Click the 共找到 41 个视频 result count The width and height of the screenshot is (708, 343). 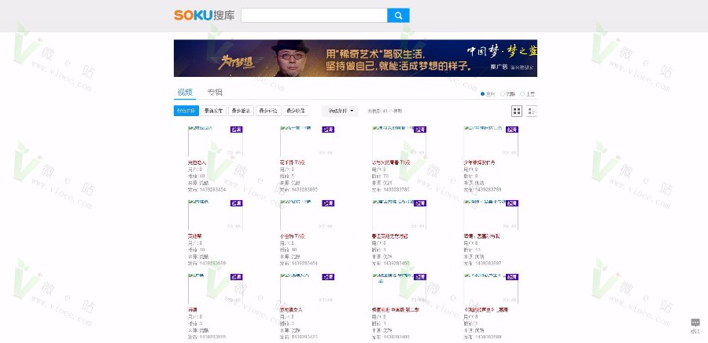point(385,111)
